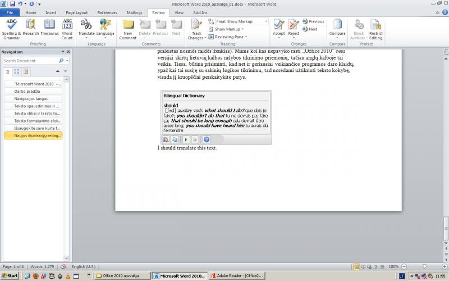Switch to the Mailings tab

[x=135, y=12]
